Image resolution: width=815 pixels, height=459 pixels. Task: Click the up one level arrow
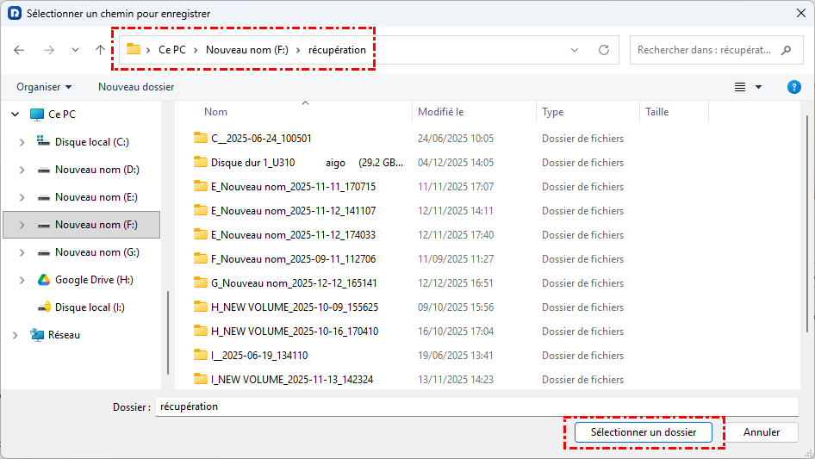click(x=100, y=50)
